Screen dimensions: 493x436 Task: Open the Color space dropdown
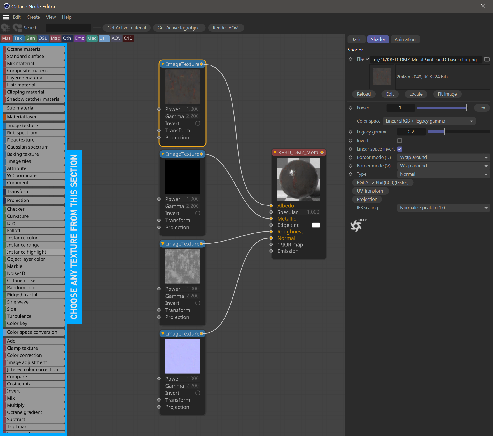429,121
